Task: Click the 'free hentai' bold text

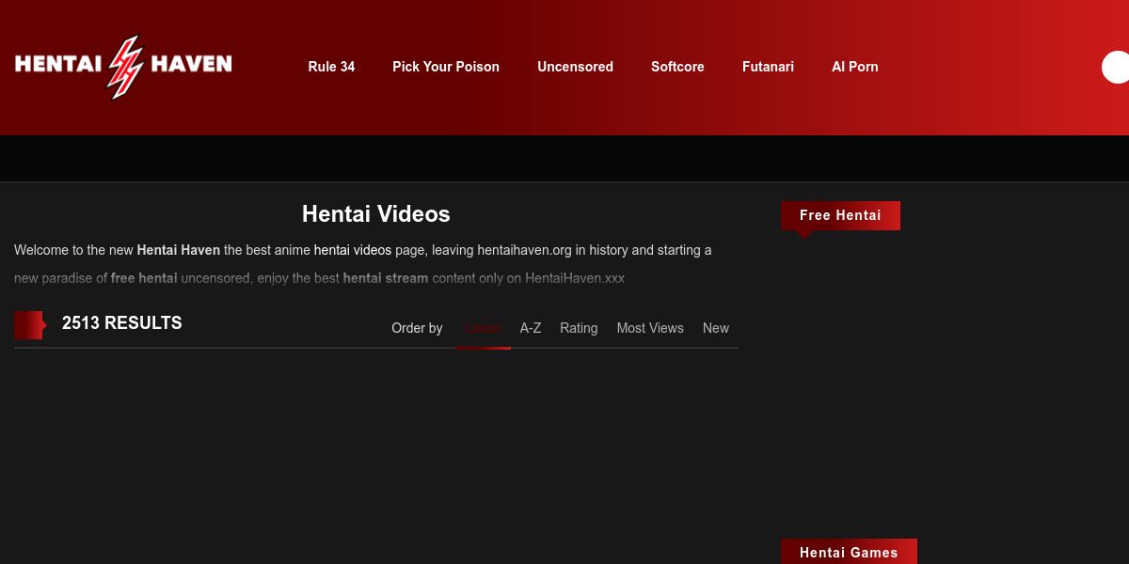Action: [x=144, y=278]
